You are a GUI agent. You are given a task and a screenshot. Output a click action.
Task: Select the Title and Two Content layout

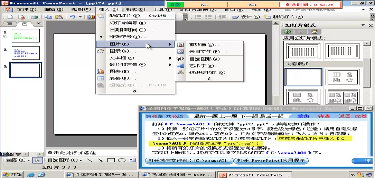click(342, 97)
